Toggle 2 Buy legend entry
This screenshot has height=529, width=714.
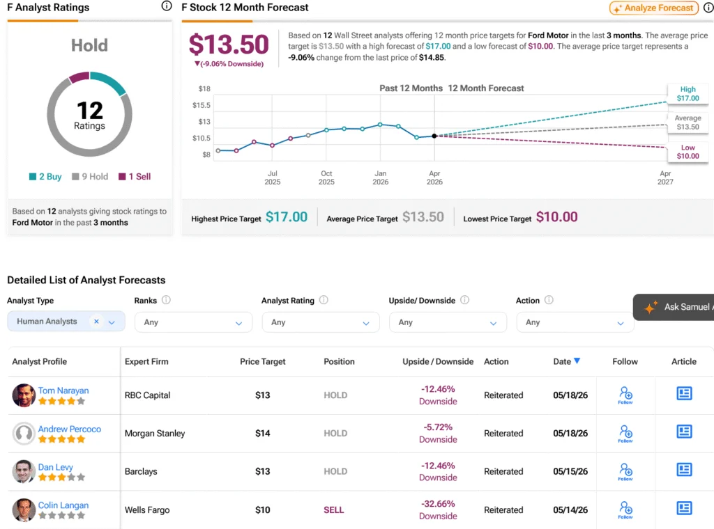[45, 176]
